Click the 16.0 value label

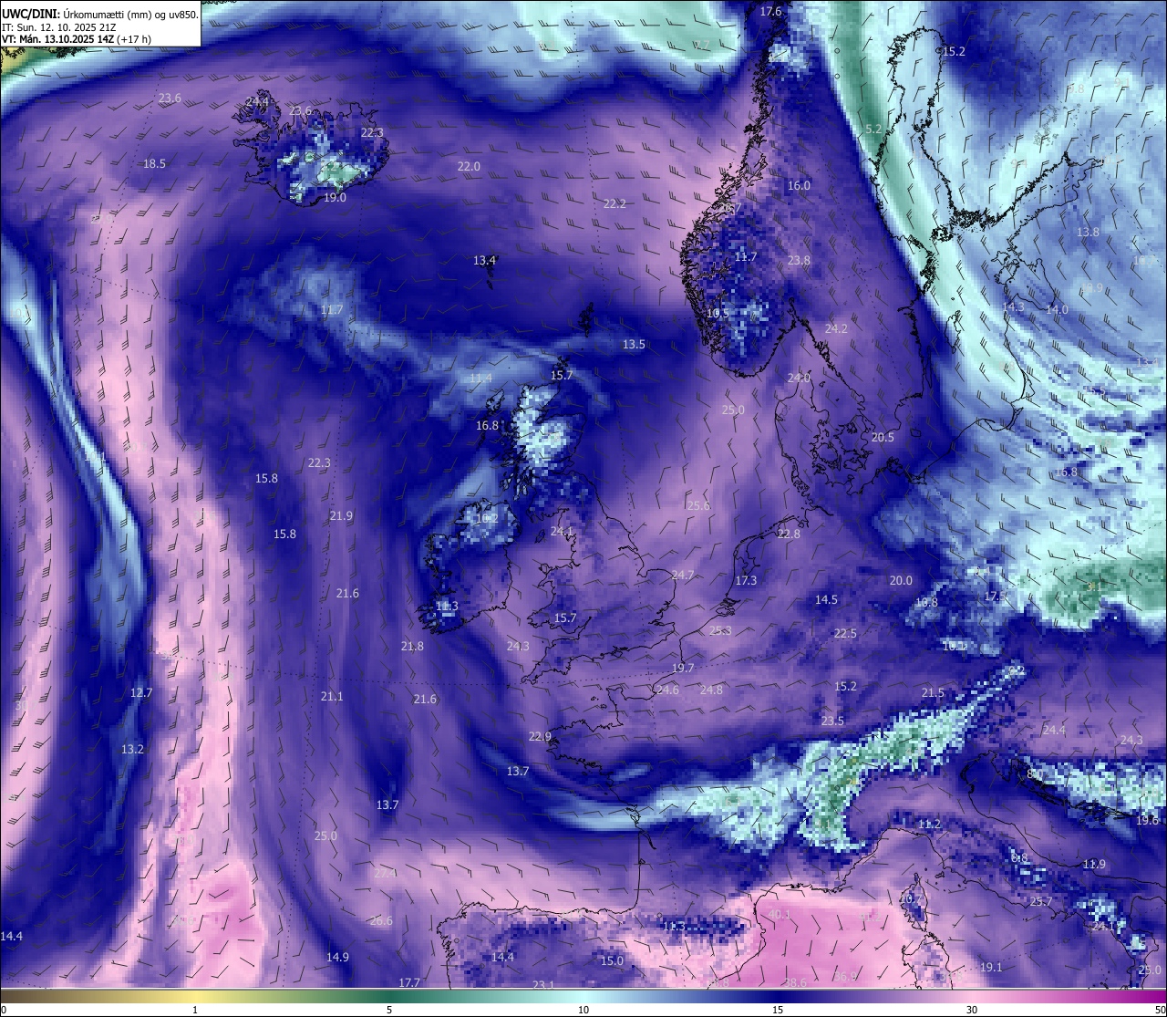799,186
